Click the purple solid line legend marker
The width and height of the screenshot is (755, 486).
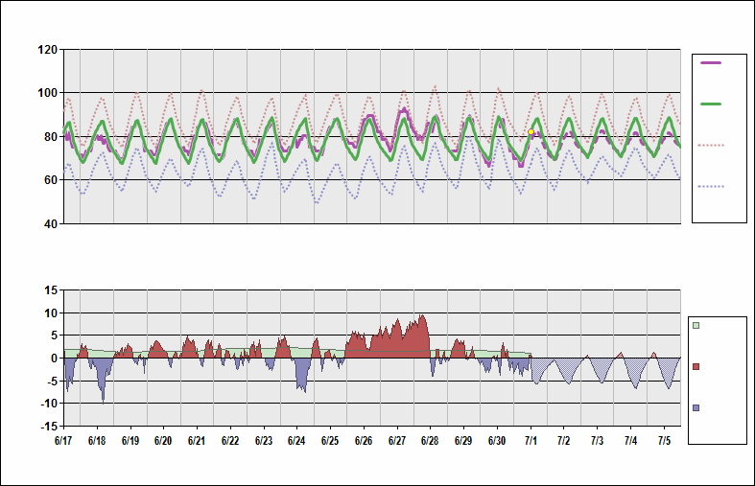(711, 62)
